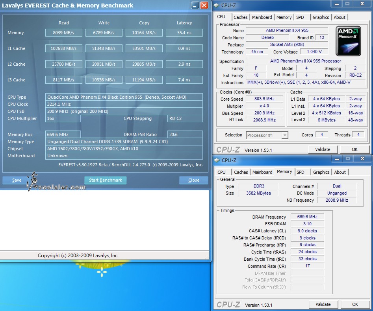The image size is (373, 311).
Task: Click OK in bottom CPU-Z window
Action: [x=355, y=304]
